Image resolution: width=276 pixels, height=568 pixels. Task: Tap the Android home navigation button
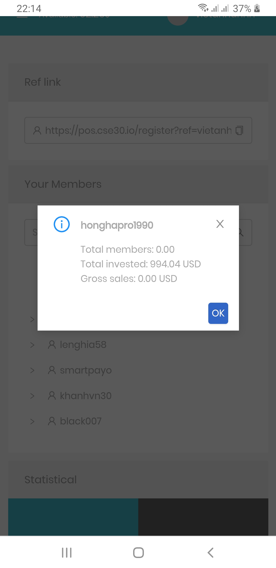[138, 553]
